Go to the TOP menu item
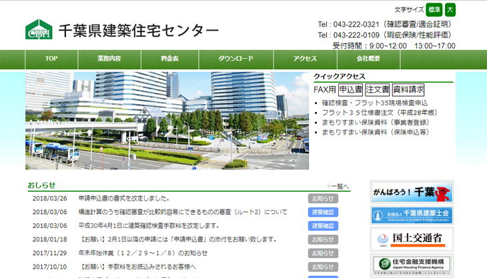The image size is (487, 278). tap(52, 59)
